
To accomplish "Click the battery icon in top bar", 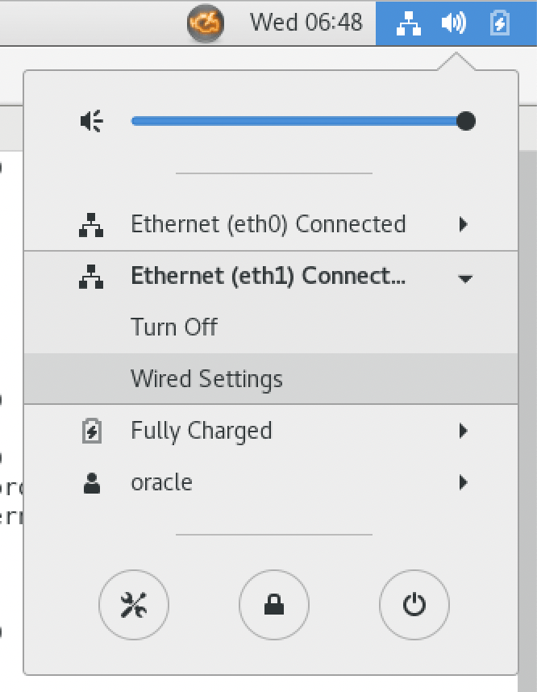I will tap(500, 23).
